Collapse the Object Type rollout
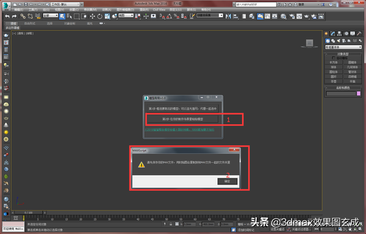The image size is (366, 234). coord(343,54)
